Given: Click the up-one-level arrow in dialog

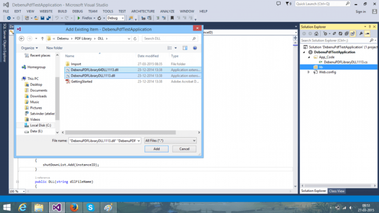Looking at the screenshot, I should coord(42,39).
